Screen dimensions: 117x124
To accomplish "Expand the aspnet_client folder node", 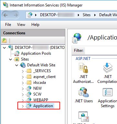I will click(x=23, y=77).
